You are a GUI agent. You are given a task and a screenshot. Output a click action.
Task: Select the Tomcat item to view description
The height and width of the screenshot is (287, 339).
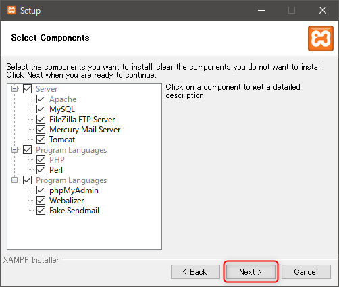[62, 140]
